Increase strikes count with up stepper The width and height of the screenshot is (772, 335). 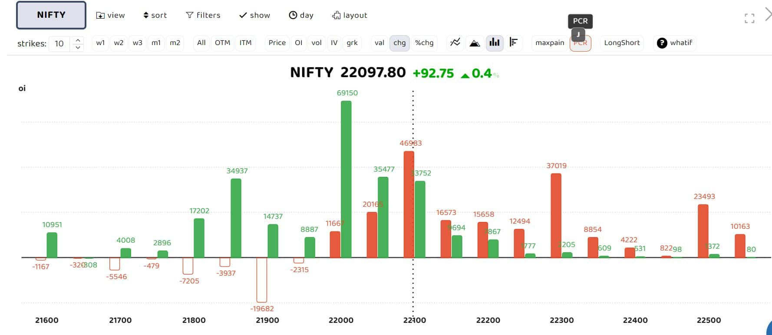(x=78, y=40)
